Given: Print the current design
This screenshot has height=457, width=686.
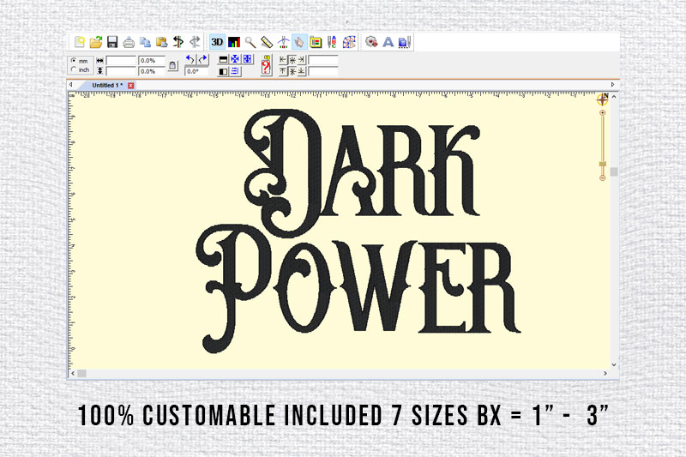Looking at the screenshot, I should [129, 42].
